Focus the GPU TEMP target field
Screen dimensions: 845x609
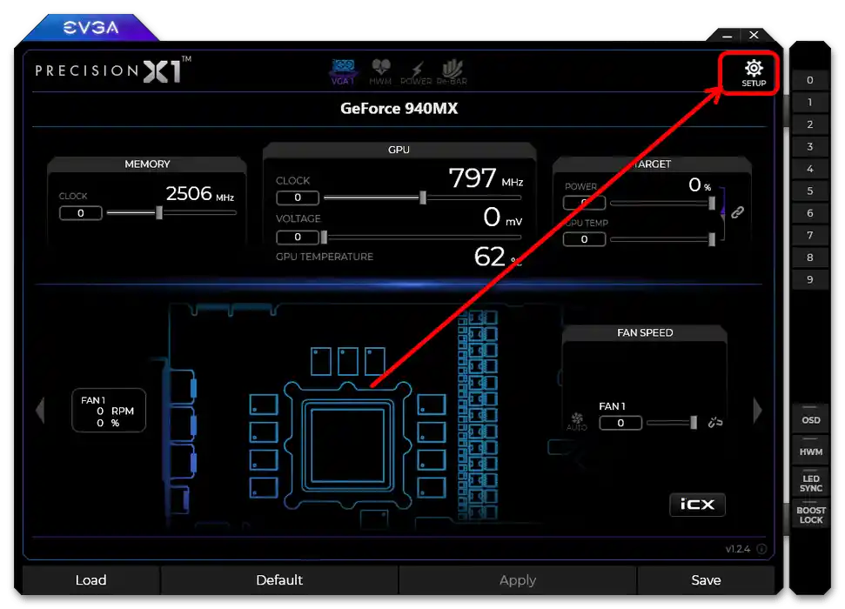tap(584, 239)
